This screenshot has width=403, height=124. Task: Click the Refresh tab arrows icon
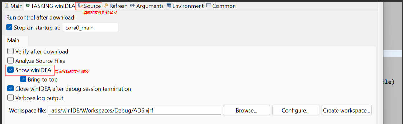click(106, 6)
